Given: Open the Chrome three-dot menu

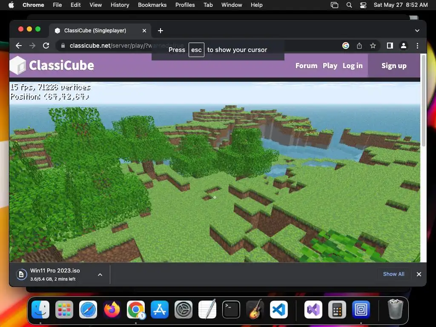Looking at the screenshot, I should point(417,46).
